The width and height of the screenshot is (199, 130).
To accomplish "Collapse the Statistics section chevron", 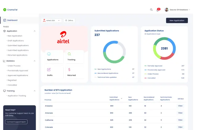I will 35,61.
